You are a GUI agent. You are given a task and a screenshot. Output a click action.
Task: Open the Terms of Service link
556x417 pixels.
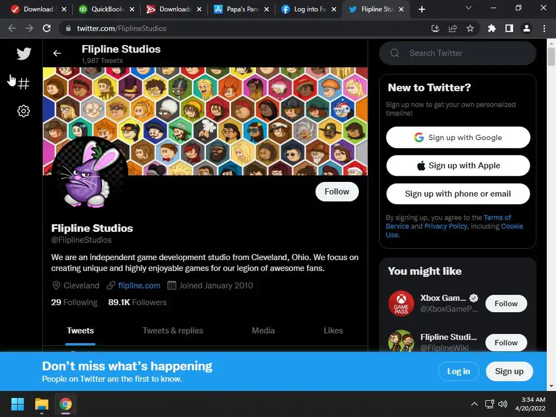coord(497,217)
